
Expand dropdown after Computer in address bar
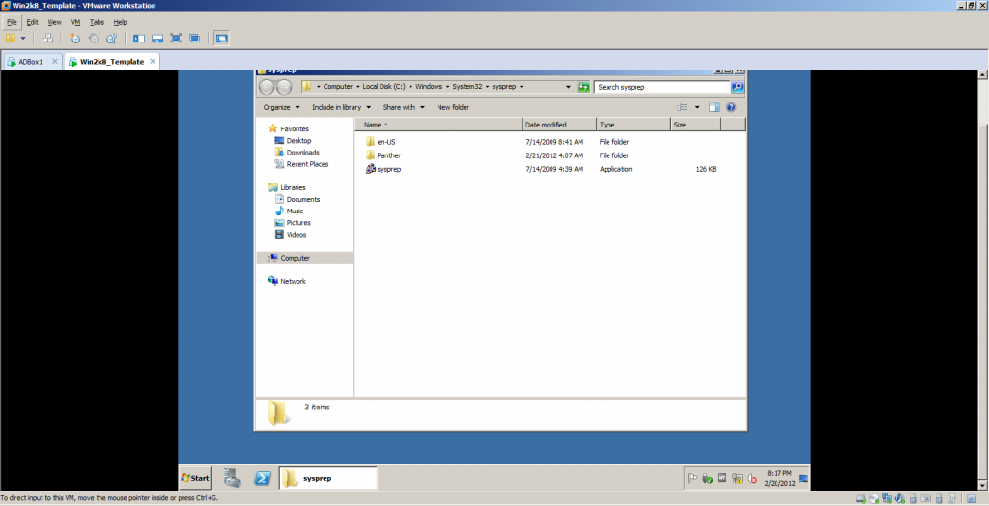point(357,87)
